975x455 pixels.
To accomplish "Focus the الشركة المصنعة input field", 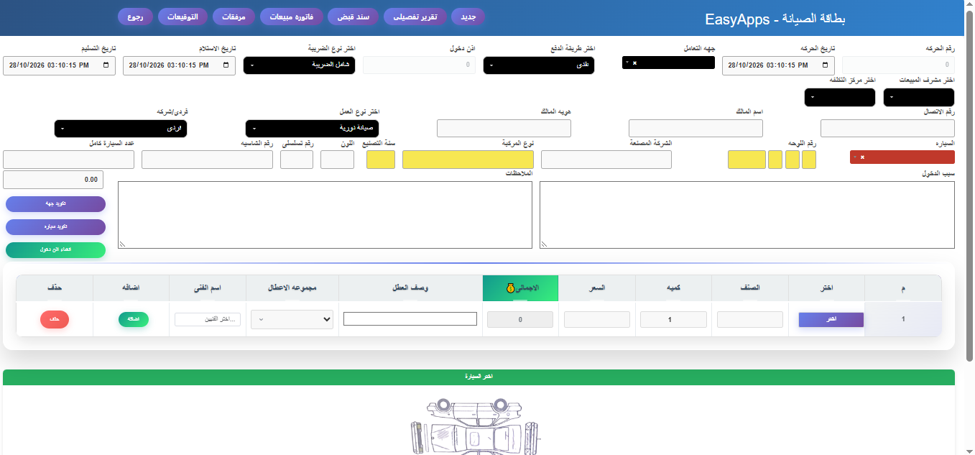I will click(x=606, y=160).
